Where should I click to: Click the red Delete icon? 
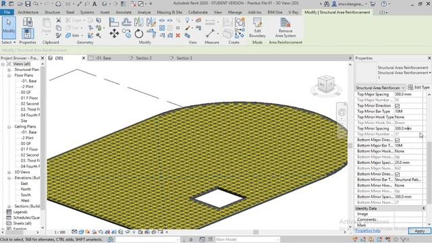click(178, 35)
